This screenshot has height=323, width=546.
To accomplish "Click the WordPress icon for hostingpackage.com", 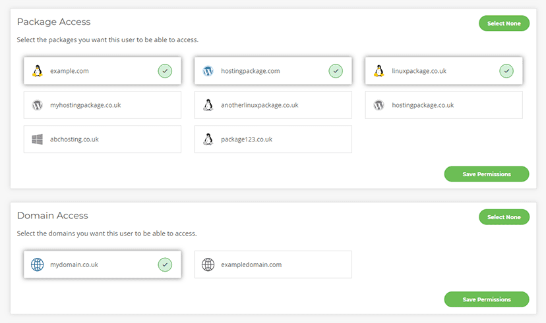I will pos(208,71).
